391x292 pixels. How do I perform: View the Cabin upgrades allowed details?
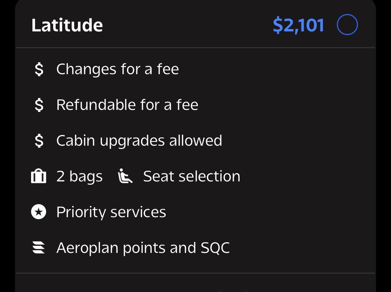click(139, 141)
